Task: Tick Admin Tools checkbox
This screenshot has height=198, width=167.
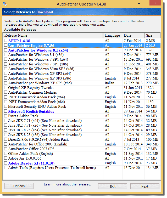Action: (x=5, y=168)
